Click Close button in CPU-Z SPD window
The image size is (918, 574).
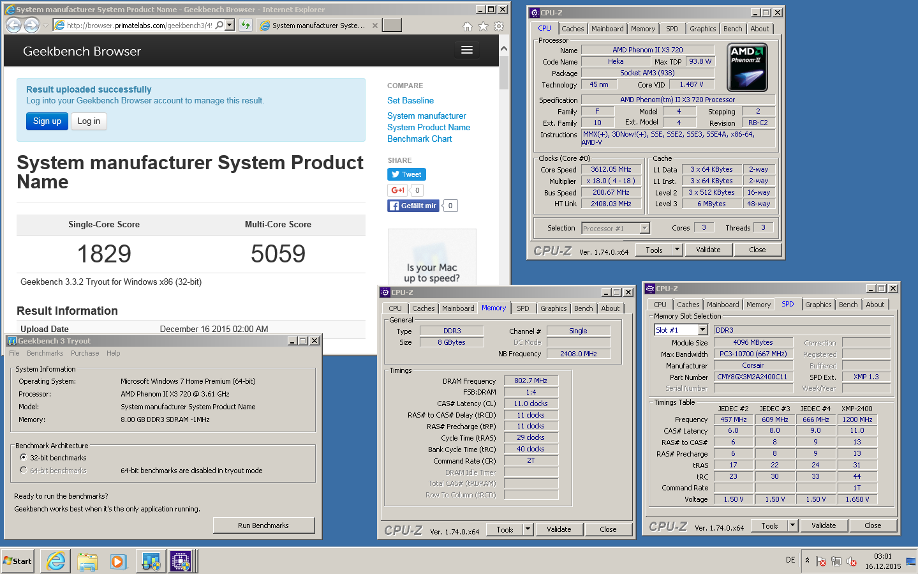pyautogui.click(x=873, y=525)
